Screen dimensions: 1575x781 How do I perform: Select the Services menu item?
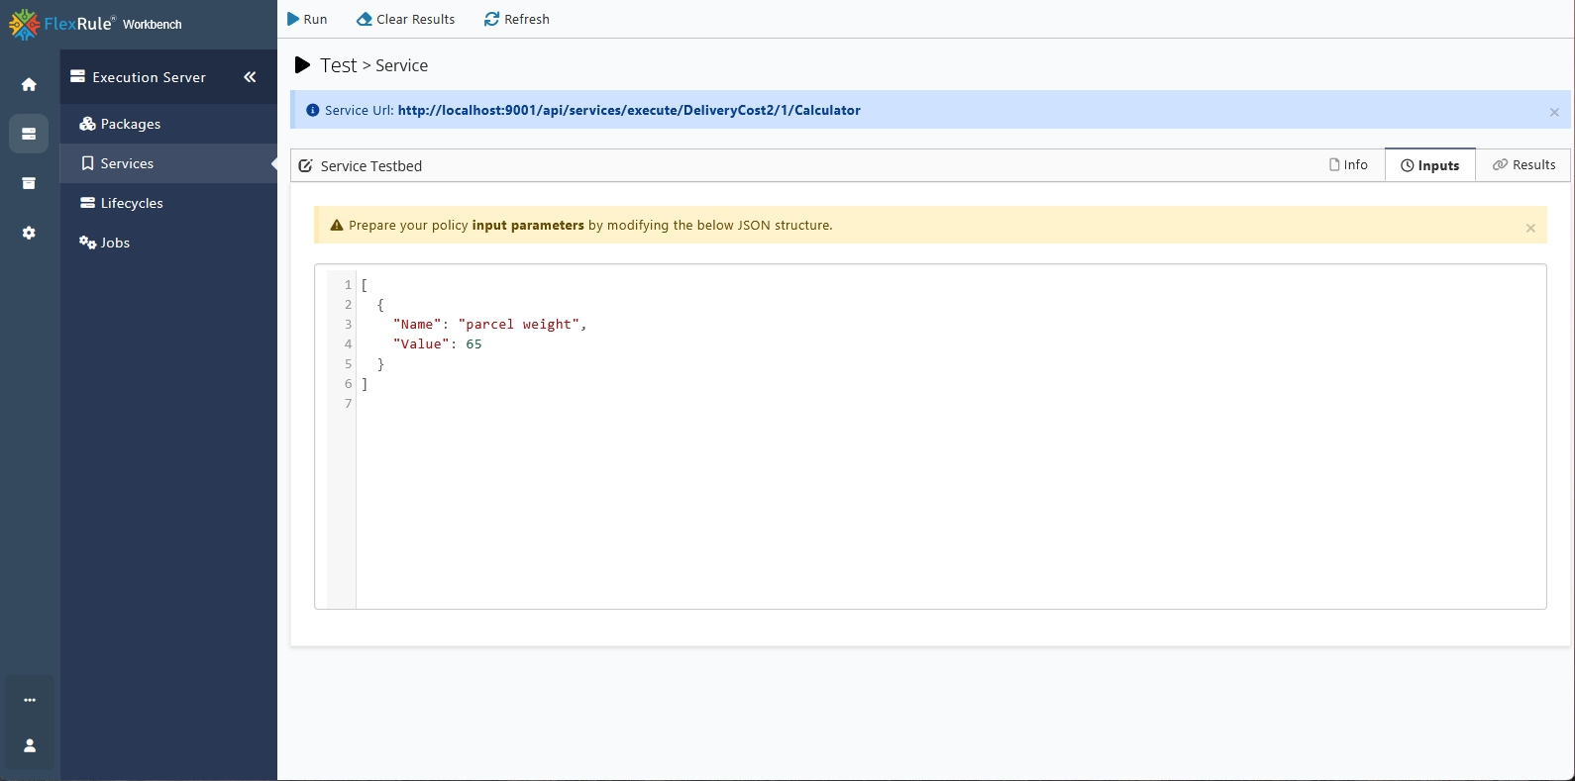[168, 163]
